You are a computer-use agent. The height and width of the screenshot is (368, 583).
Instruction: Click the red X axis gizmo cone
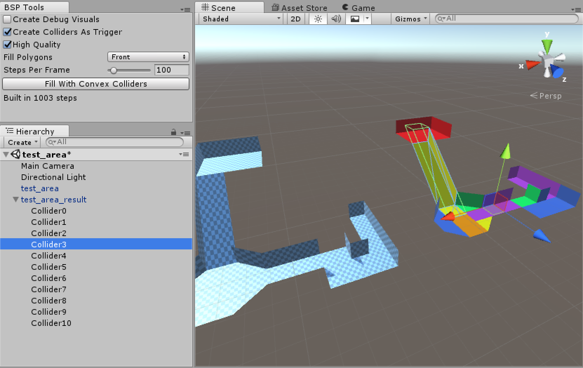(x=532, y=65)
